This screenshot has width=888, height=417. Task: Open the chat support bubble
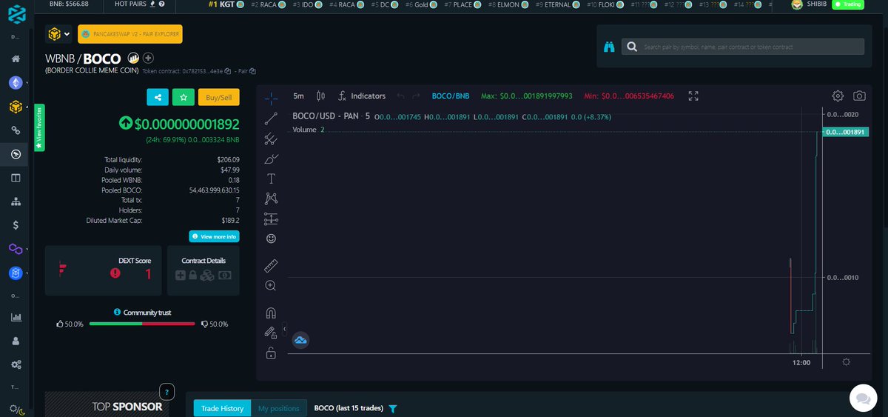[x=862, y=398]
